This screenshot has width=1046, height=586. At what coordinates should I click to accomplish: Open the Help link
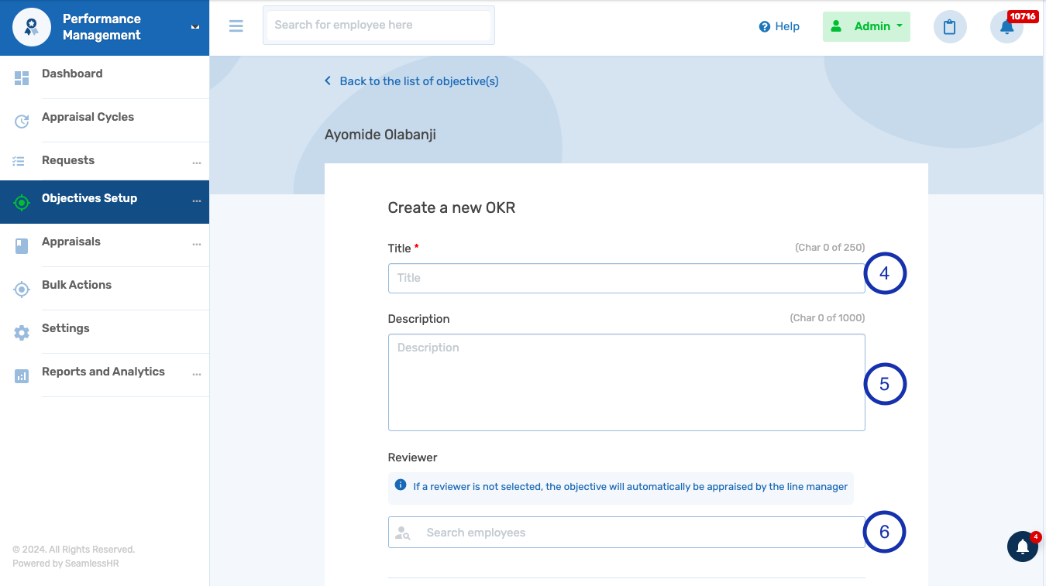[x=779, y=26]
